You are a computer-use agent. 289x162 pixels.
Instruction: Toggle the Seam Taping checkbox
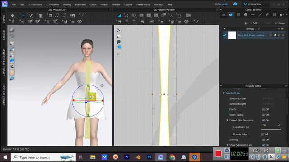pos(263,115)
